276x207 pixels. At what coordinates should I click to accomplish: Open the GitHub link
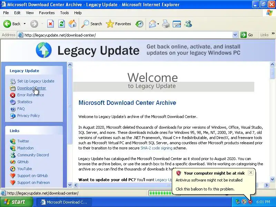click(23, 162)
